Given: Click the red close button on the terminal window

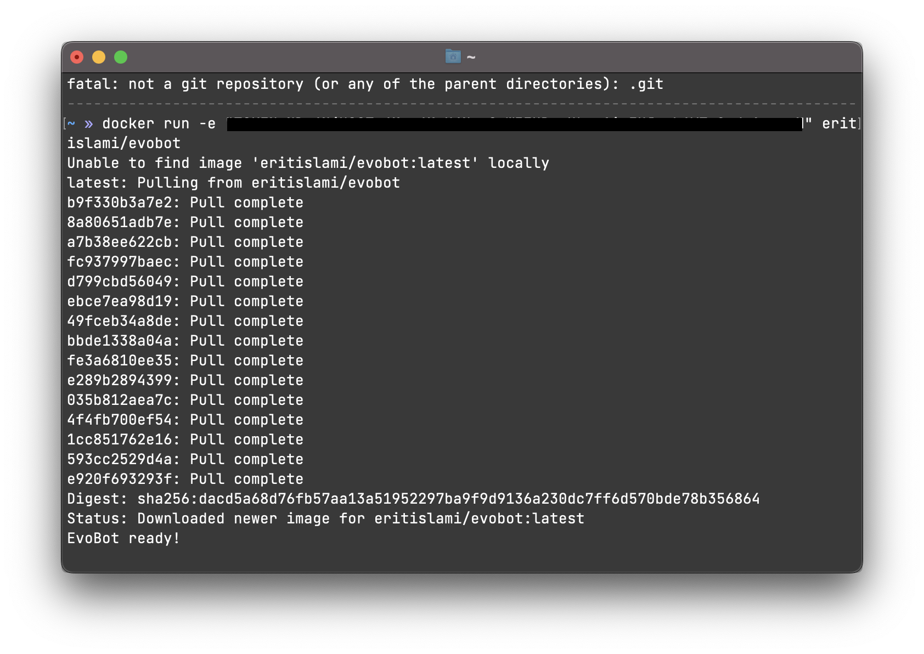Looking at the screenshot, I should (77, 57).
